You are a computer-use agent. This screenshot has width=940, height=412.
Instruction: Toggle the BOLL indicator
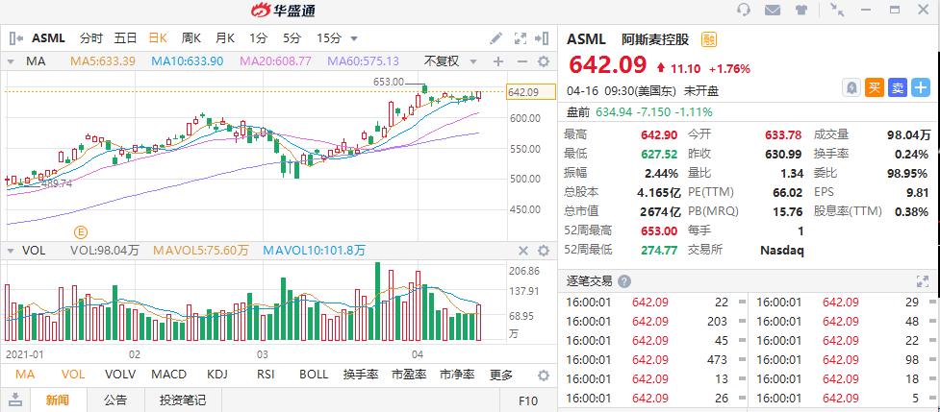click(x=314, y=375)
